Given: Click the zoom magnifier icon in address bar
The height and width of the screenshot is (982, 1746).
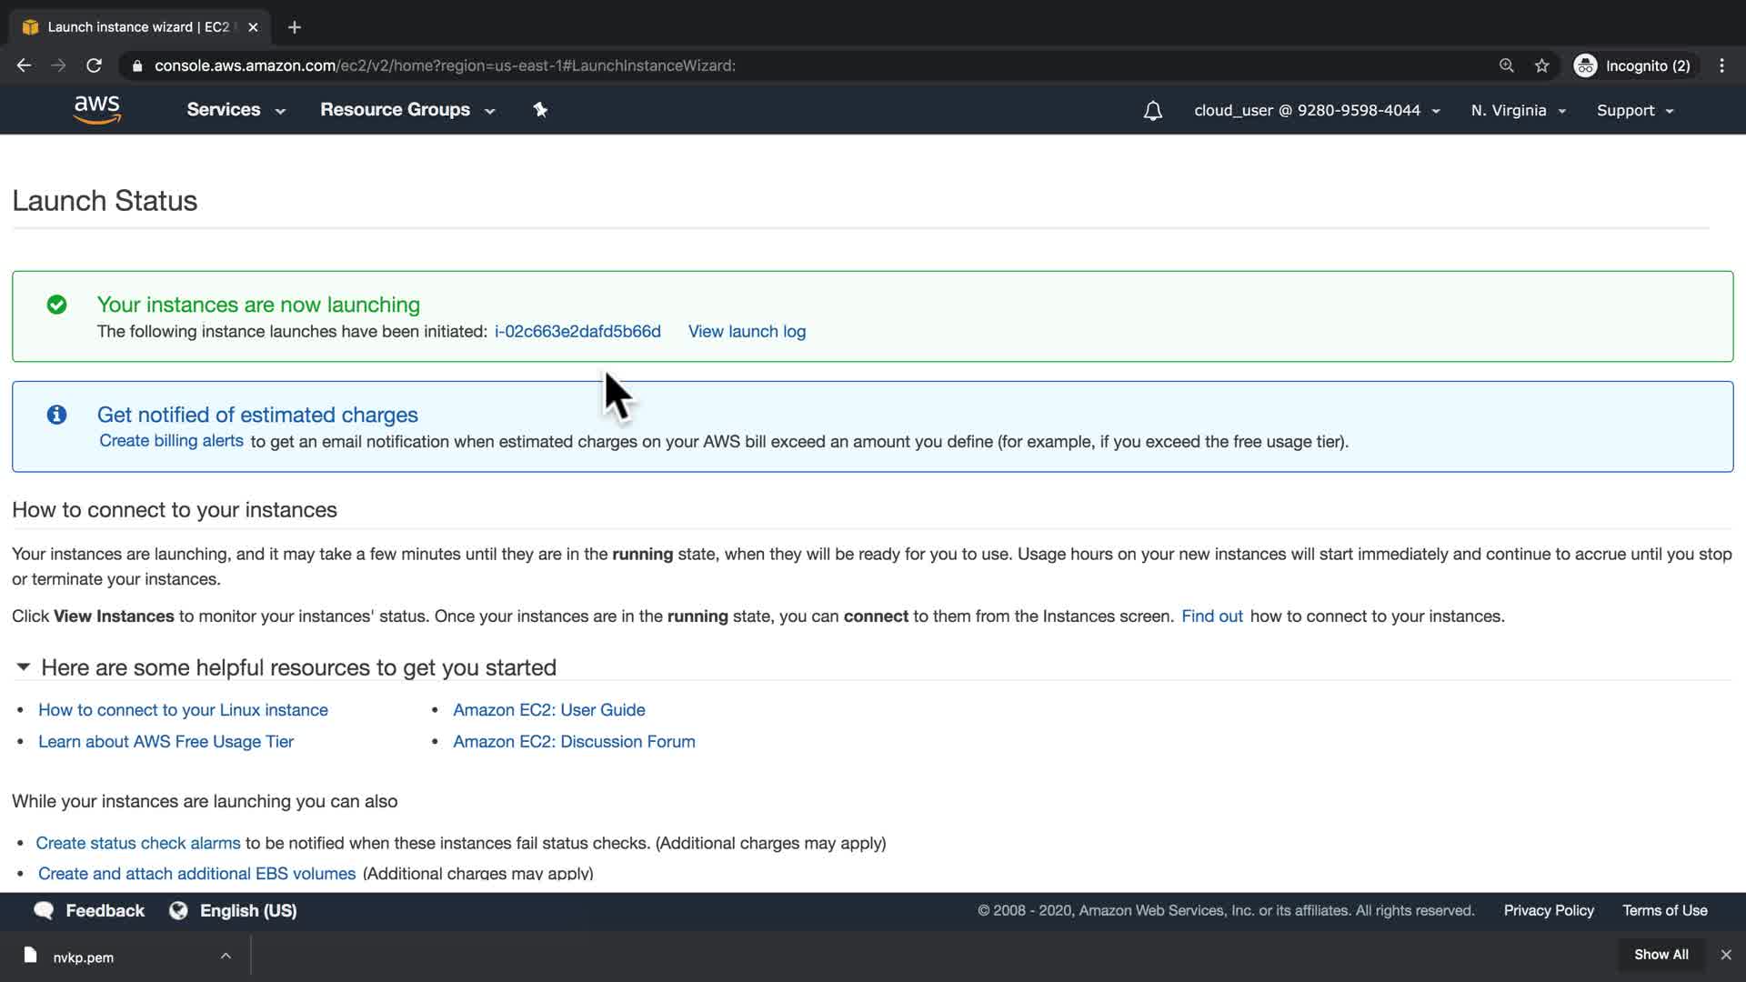Looking at the screenshot, I should (1507, 65).
